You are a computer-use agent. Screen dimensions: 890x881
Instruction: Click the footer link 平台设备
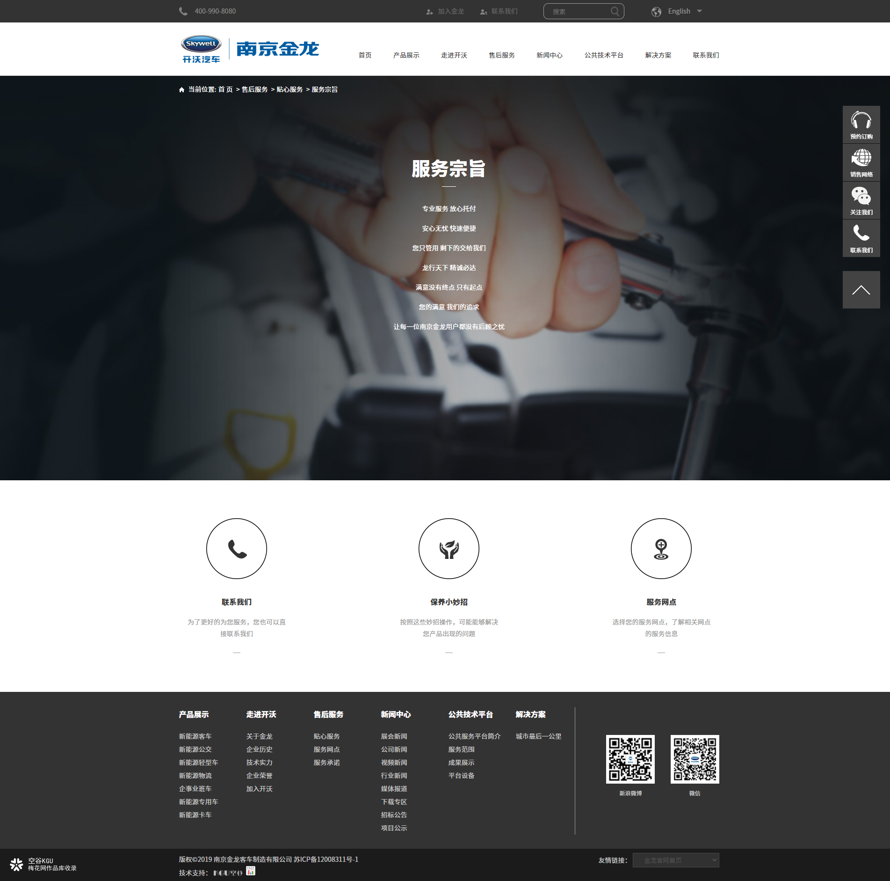tap(462, 776)
